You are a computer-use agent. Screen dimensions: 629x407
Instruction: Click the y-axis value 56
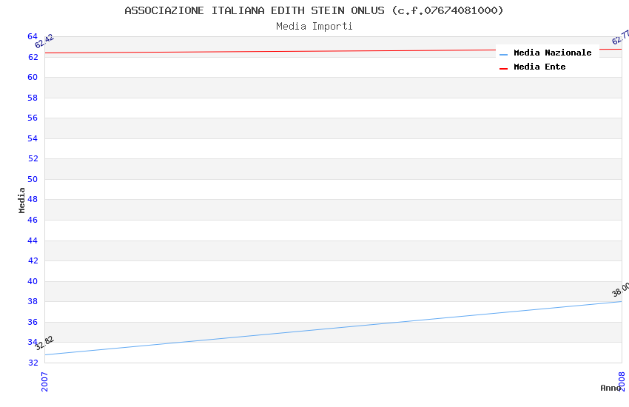[33, 118]
